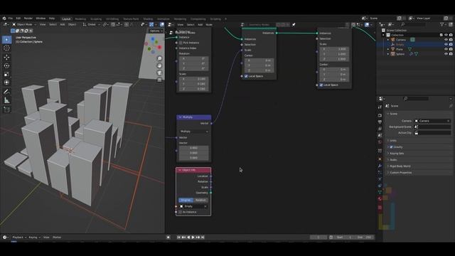Image resolution: width=455 pixels, height=256 pixels.
Task: Select the Scale tool in viewport toolbar
Action: point(6,74)
